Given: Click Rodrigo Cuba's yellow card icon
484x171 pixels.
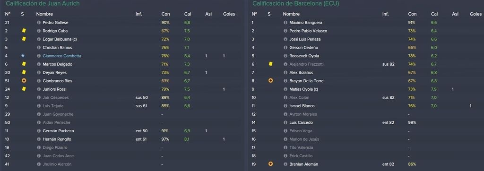Looking at the screenshot, I should tap(24, 31).
